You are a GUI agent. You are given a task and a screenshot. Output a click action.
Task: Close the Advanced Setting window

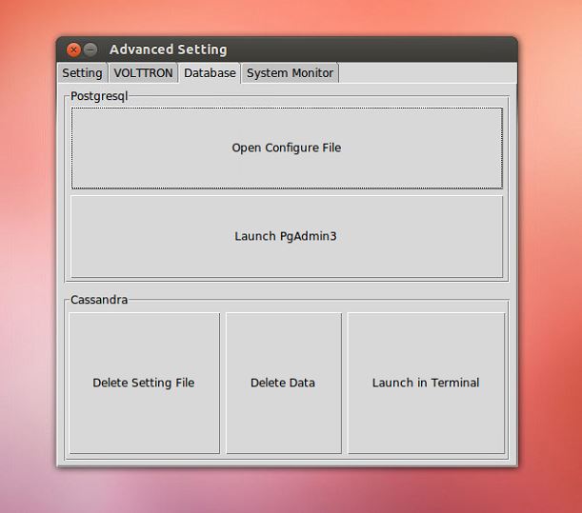(x=73, y=49)
